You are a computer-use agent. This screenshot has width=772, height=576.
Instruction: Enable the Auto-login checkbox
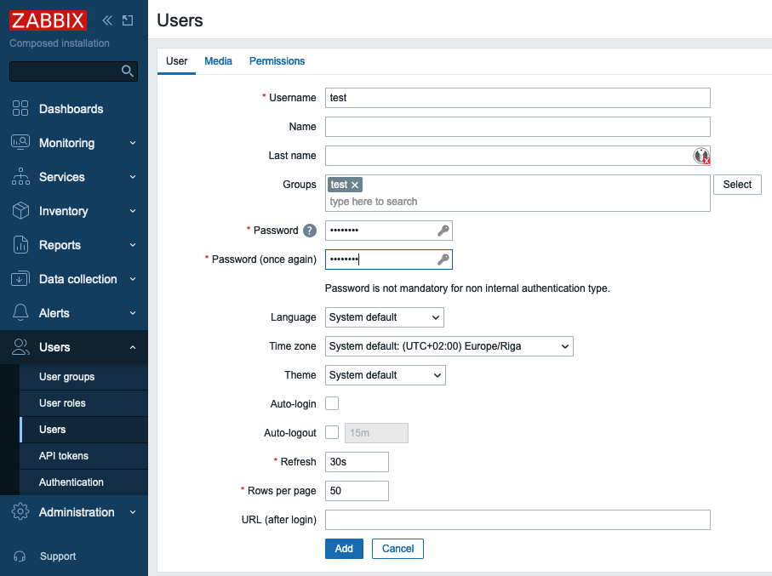pyautogui.click(x=332, y=403)
